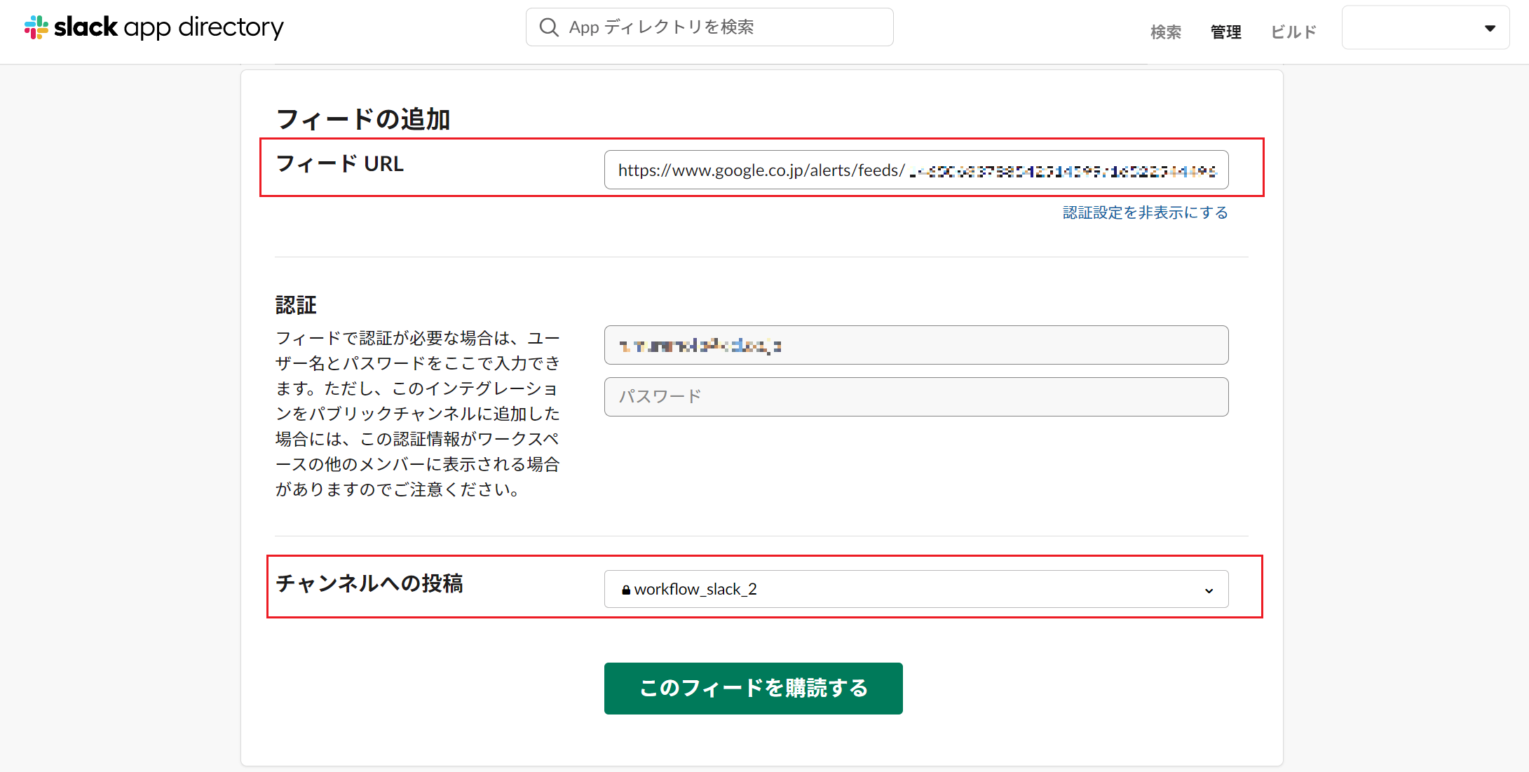Focus the App directory search field
Screen dimensions: 1529x772
pos(709,27)
